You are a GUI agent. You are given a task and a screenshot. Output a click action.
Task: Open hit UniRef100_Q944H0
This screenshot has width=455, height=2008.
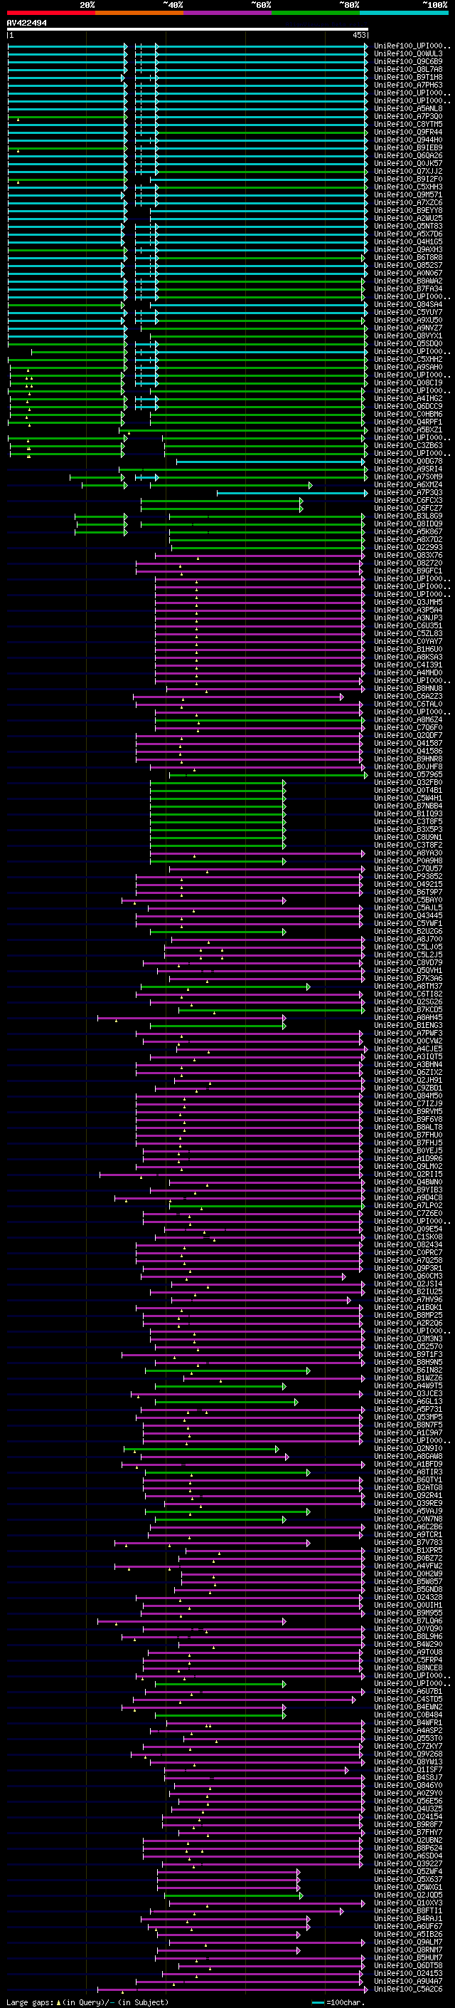408,140
